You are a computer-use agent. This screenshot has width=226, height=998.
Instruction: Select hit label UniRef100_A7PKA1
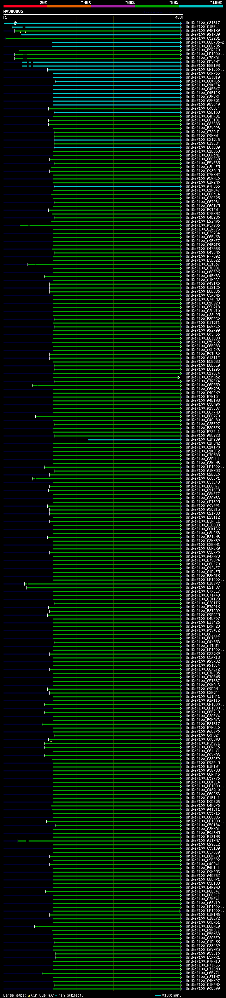tap(202, 58)
